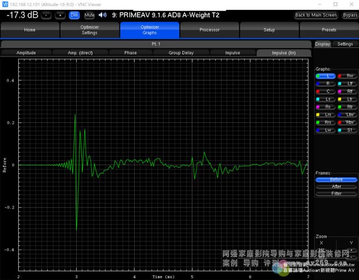Enable the Rw channel graph
Image resolution: width=359 pixels, height=280 pixels.
347,75
